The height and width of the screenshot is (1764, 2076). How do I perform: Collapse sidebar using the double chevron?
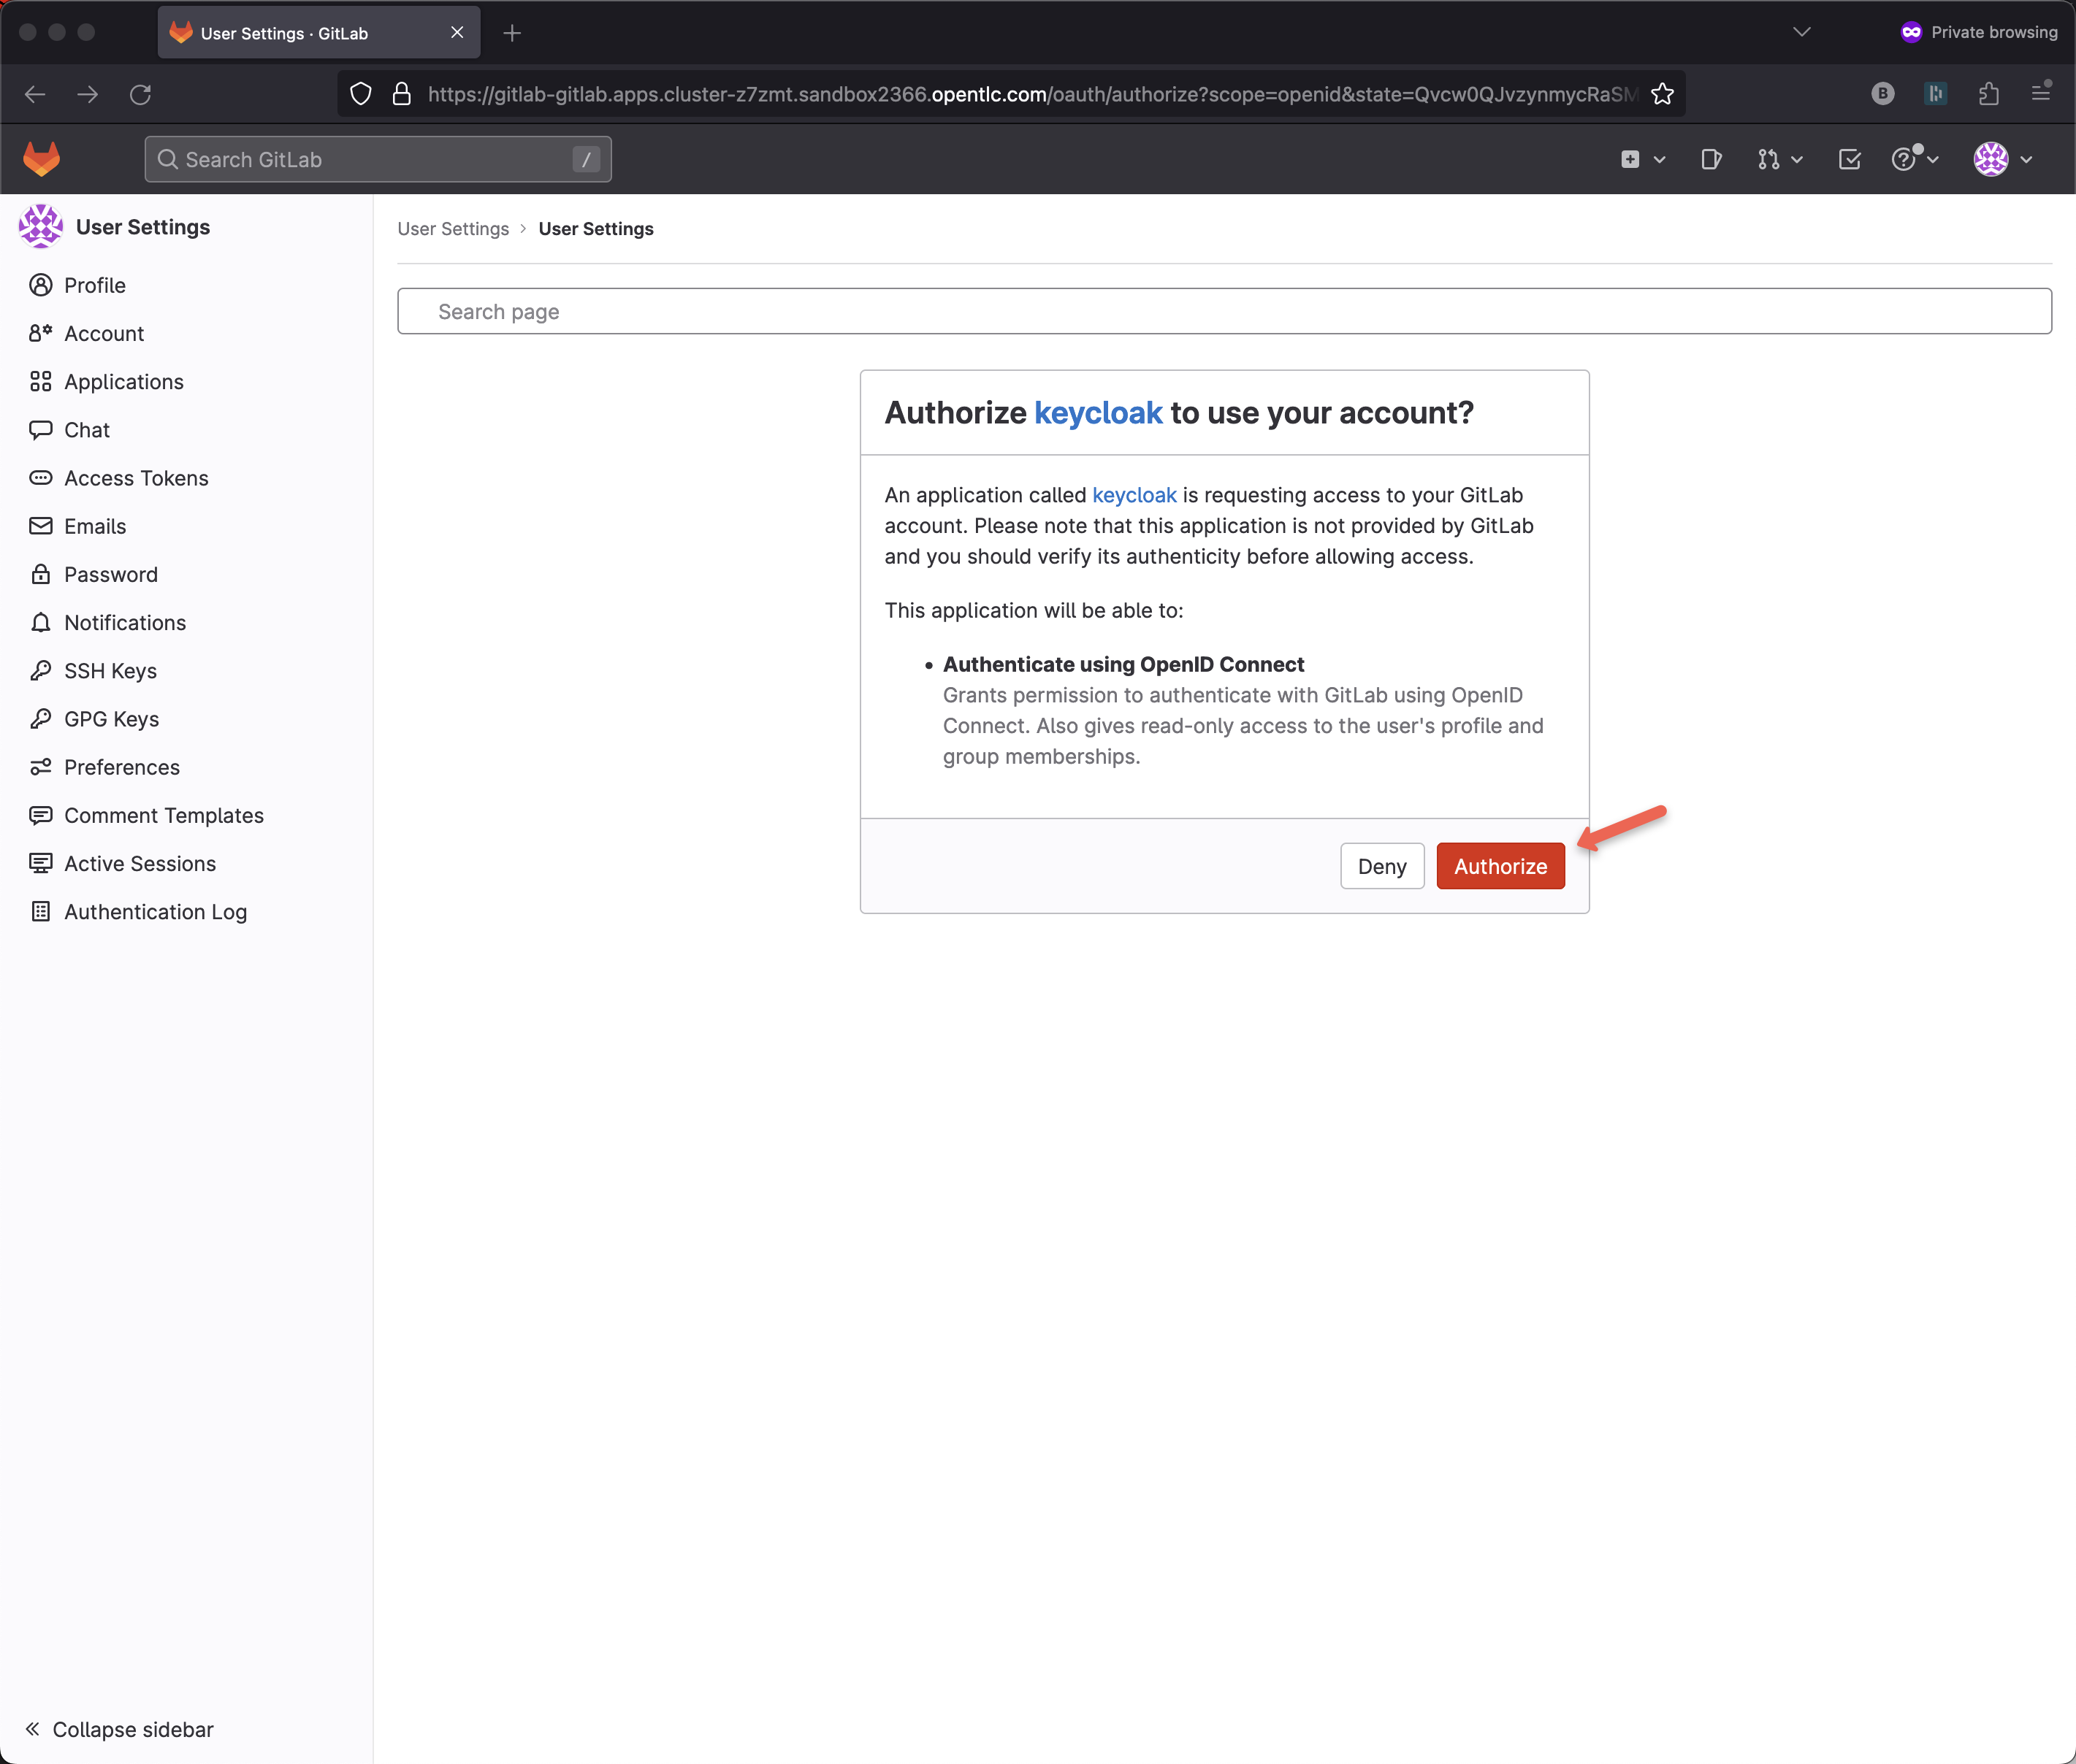[32, 1729]
